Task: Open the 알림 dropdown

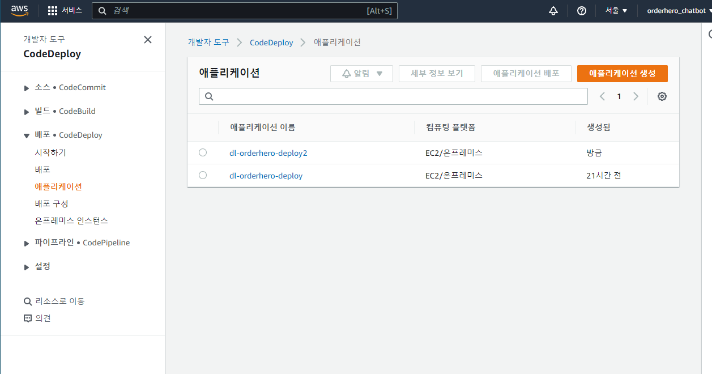Action: point(361,74)
